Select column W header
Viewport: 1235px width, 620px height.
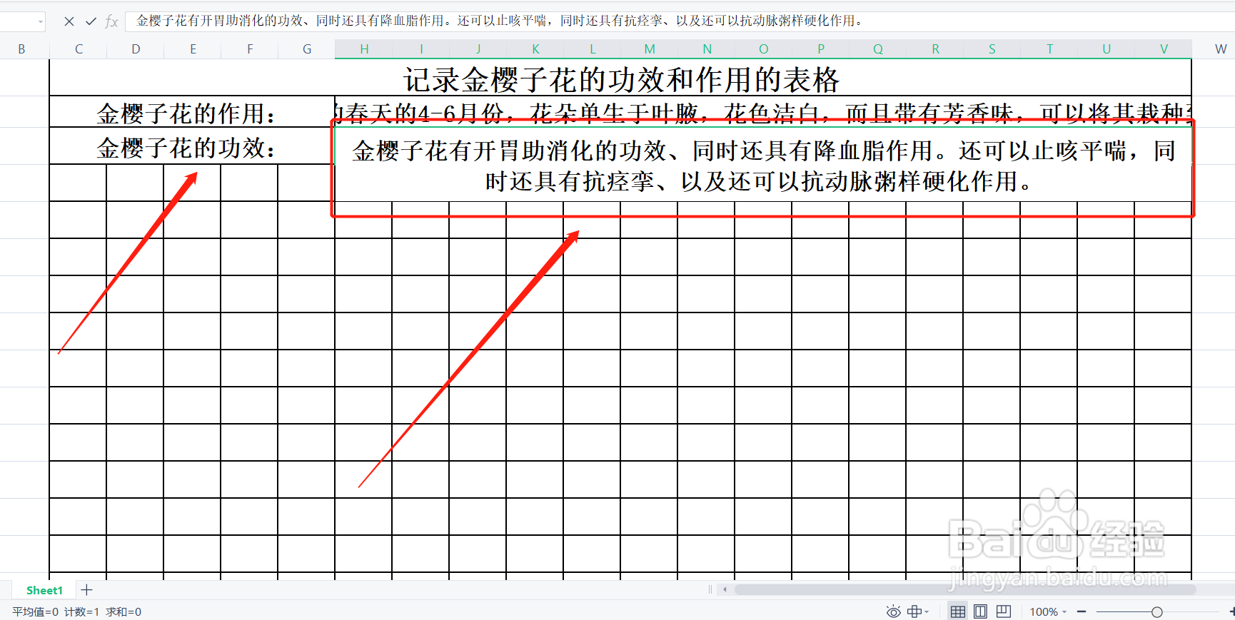1221,49
